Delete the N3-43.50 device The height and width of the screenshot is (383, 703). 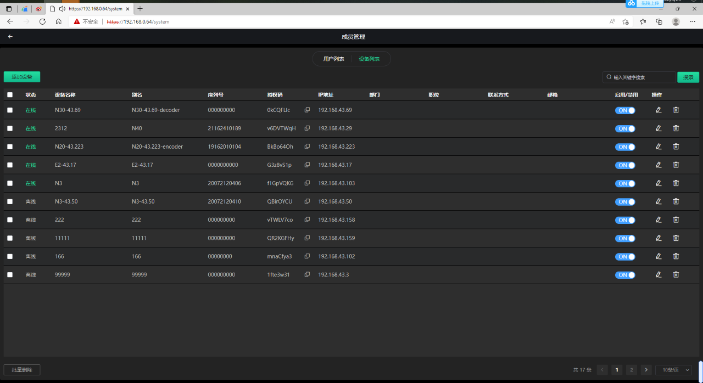(x=676, y=201)
